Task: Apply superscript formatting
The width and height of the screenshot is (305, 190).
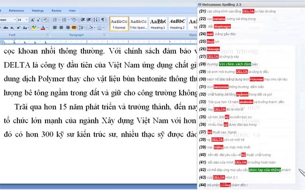Action: coord(18,28)
